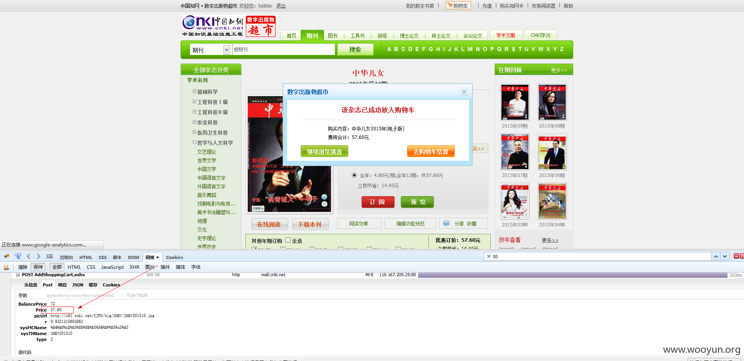Close the 数字出版物超市 popup dialog
Viewport: 744px width, 361px height.
point(464,91)
